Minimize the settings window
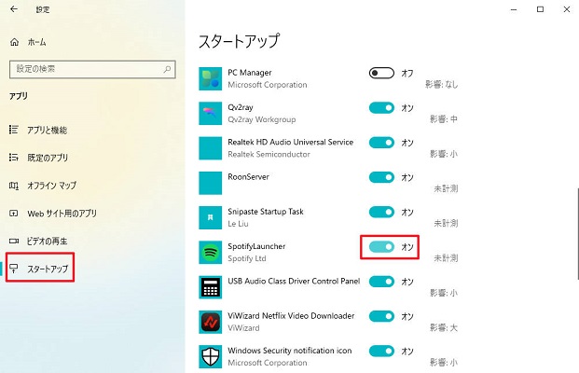The width and height of the screenshot is (579, 373). click(x=514, y=9)
